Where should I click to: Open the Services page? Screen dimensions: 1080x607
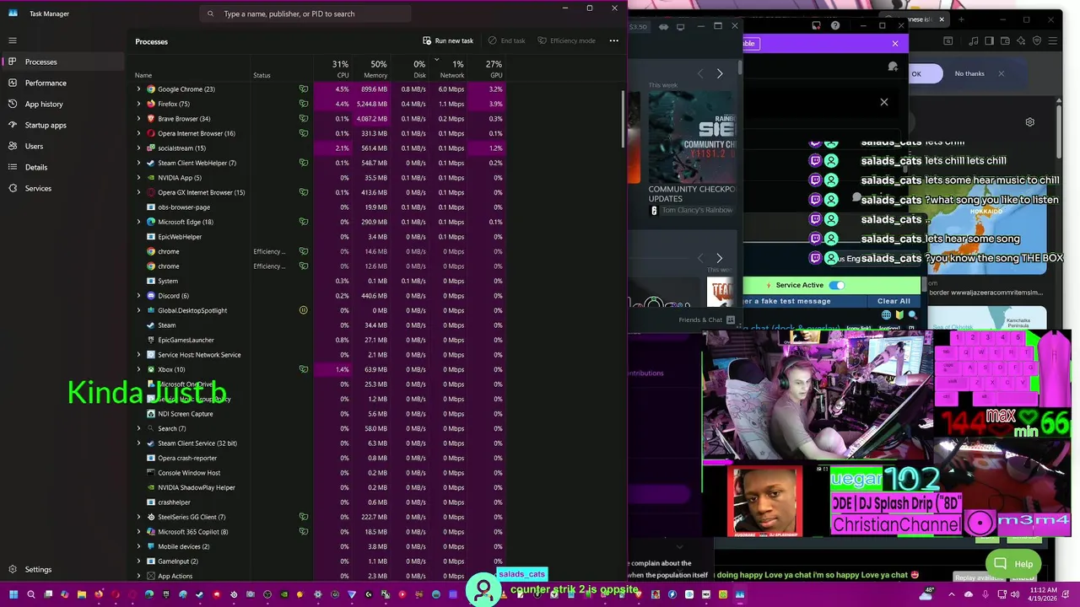click(62, 188)
